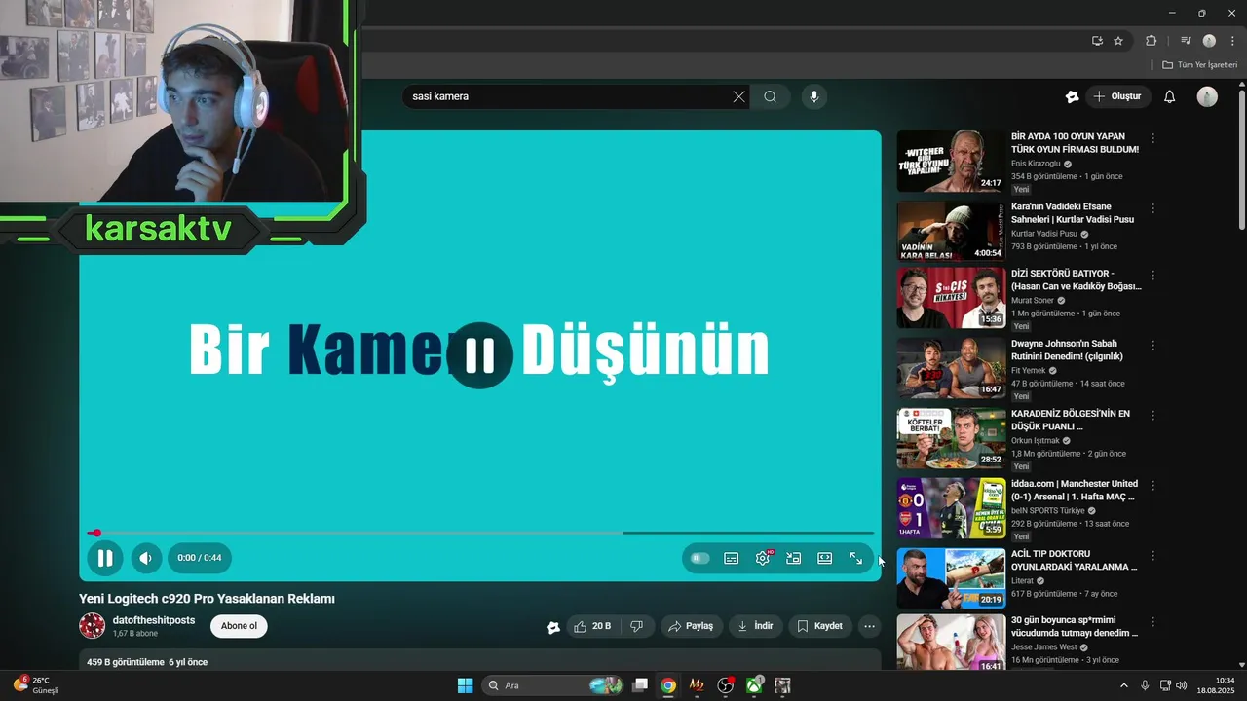Clear the search text with the X icon
Viewport: 1247px width, 701px height.
738,96
